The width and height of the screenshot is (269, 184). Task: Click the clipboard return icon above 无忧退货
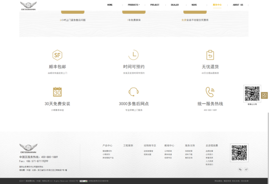click(x=210, y=55)
